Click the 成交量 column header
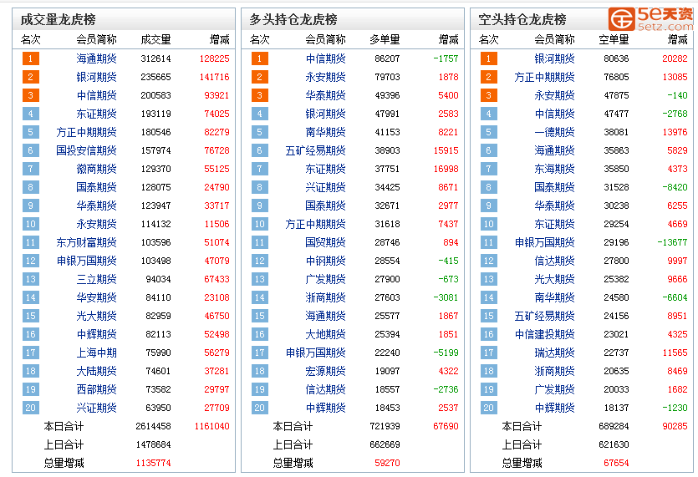Image resolution: width=698 pixels, height=477 pixels. (x=155, y=39)
